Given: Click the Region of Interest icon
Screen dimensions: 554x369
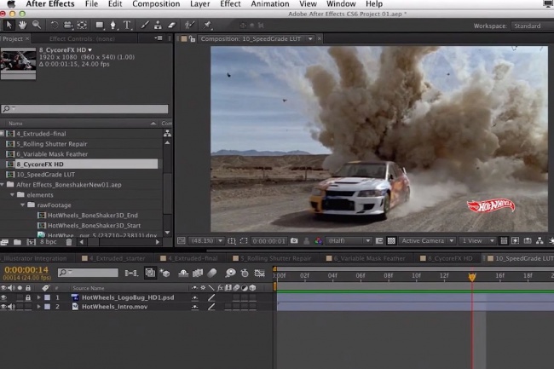Looking at the screenshot, I should [379, 241].
